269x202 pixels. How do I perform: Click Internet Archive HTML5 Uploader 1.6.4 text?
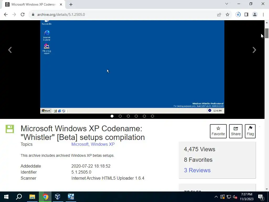coord(108,178)
